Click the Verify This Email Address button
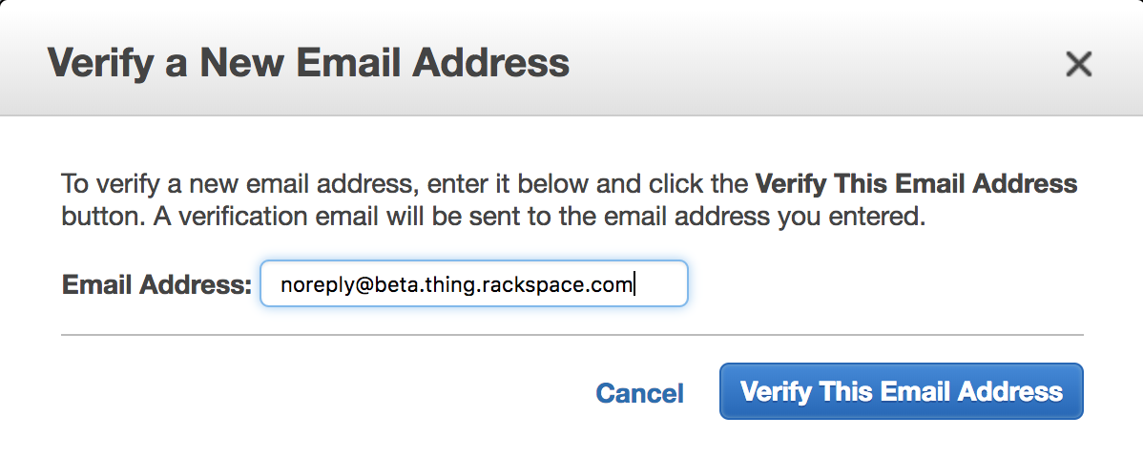 pyautogui.click(x=901, y=391)
